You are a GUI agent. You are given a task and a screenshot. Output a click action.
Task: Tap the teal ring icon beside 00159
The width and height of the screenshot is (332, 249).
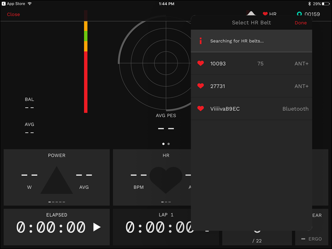coord(299,14)
